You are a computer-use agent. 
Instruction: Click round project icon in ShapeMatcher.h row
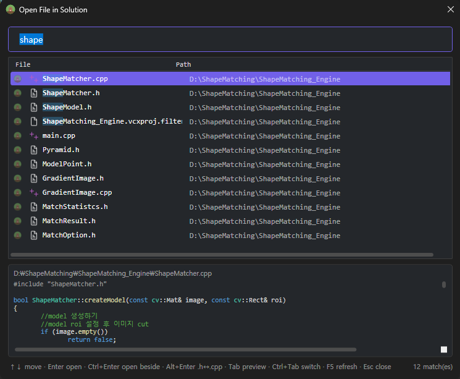pyautogui.click(x=18, y=93)
